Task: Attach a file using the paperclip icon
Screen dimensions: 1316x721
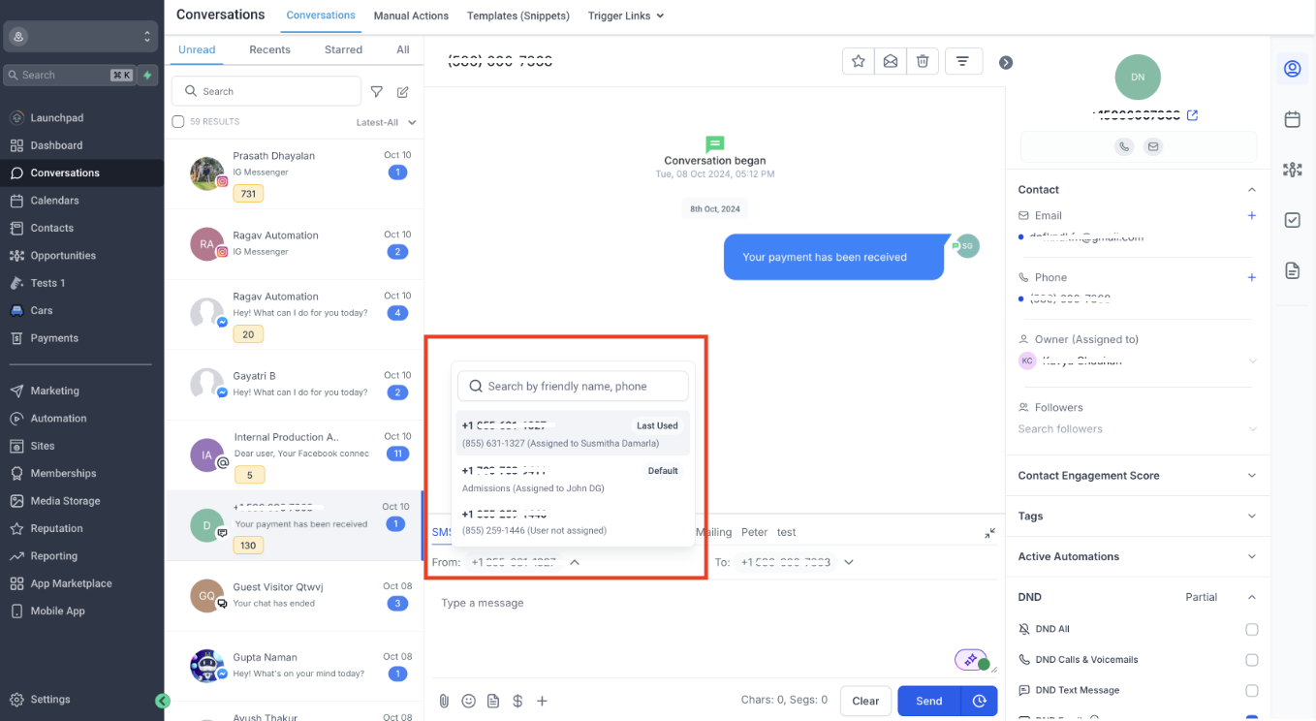Action: coord(444,701)
